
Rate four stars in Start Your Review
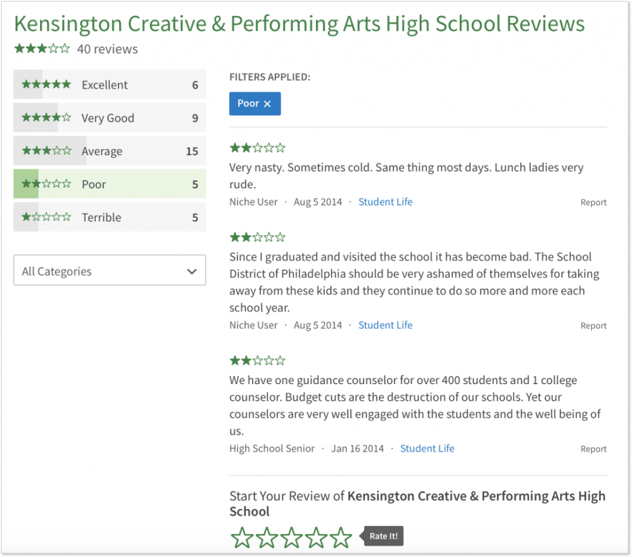tap(316, 537)
